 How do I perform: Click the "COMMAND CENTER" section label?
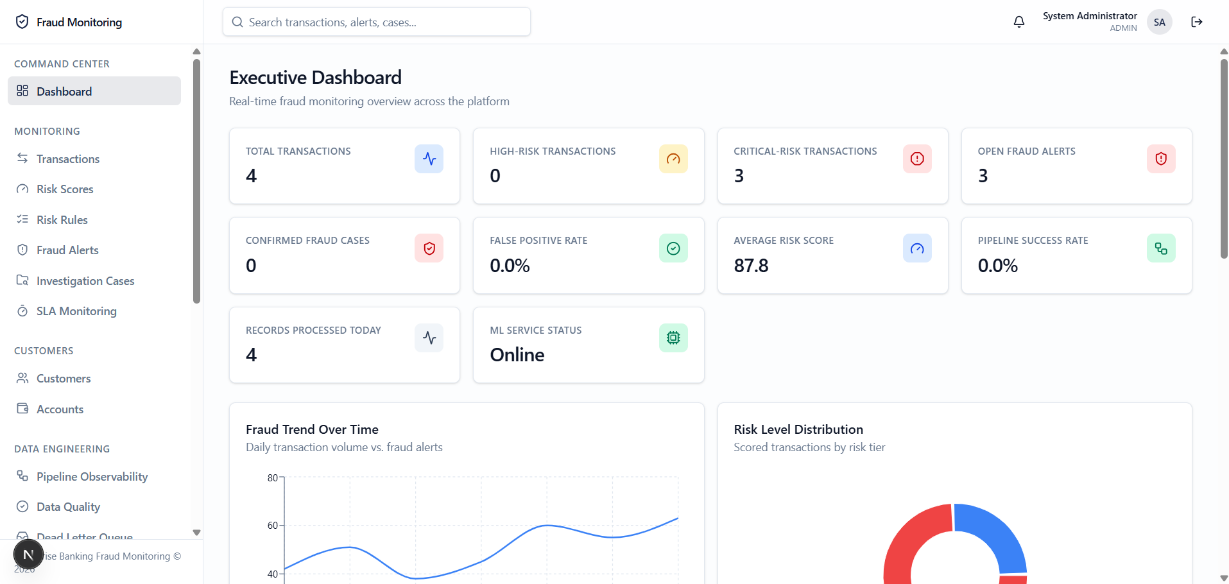click(x=62, y=64)
